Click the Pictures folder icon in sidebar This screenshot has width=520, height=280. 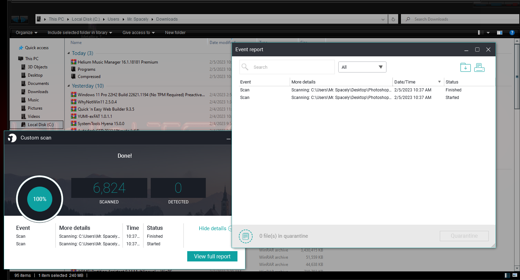tap(23, 108)
